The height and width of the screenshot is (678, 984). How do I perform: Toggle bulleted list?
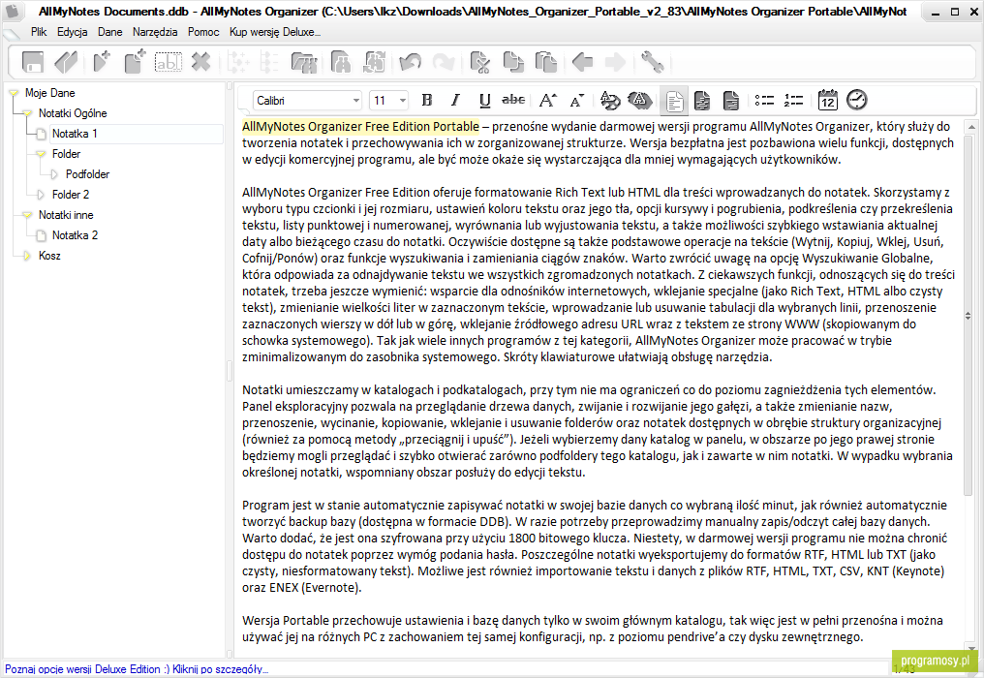[764, 100]
